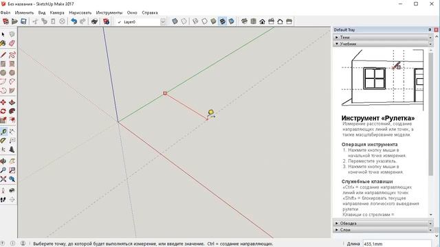
Task: Switch to Front house view
Action: (x=263, y=21)
